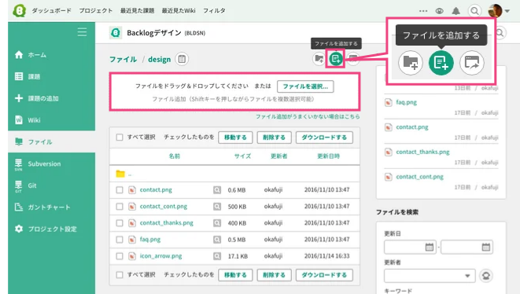
Task: Open the ファイル追加がうまくいかない場合はこちら link
Action: point(308,116)
